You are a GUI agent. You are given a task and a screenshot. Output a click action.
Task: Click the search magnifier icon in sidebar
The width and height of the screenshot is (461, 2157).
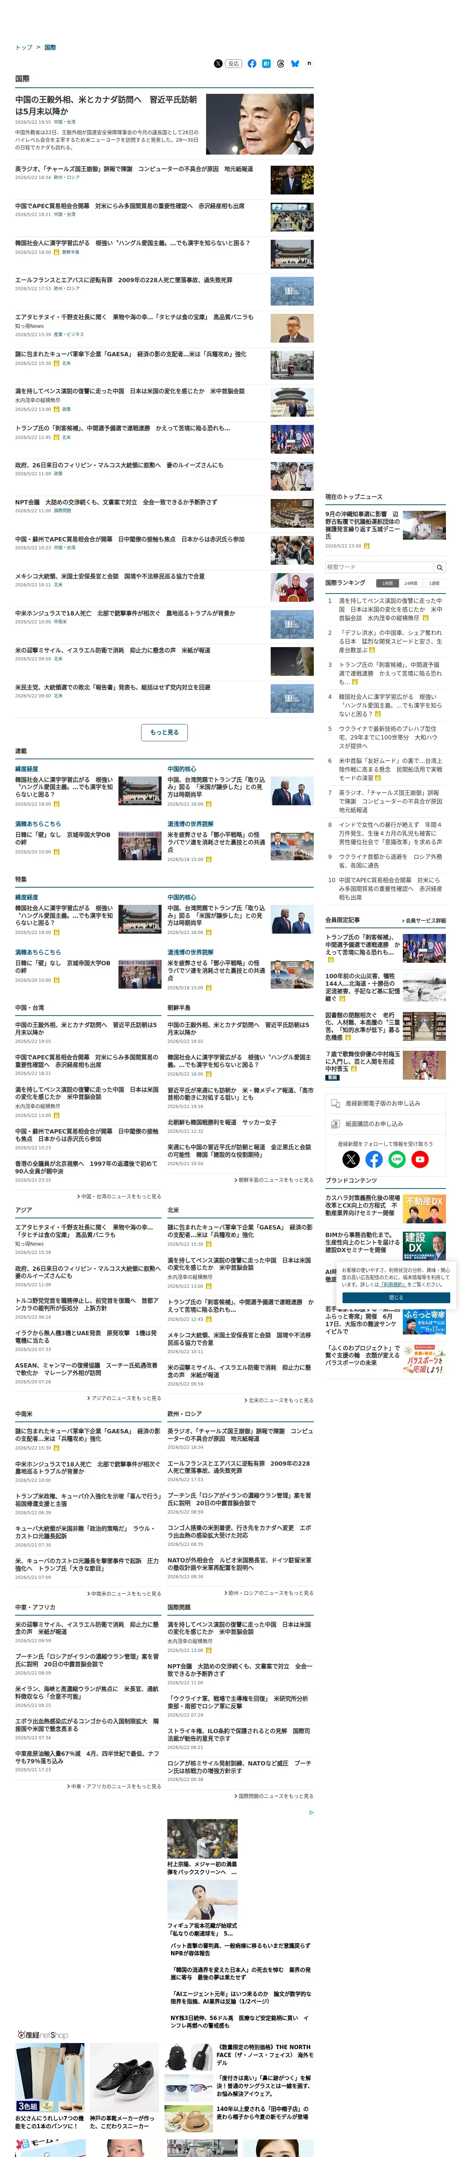coord(439,567)
